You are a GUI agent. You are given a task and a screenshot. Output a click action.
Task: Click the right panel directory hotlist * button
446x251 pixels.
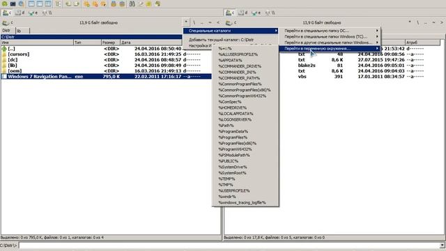pyautogui.click(x=410, y=22)
